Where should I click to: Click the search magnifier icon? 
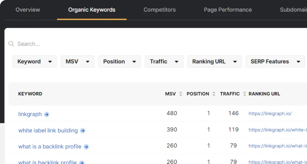pos(11,44)
